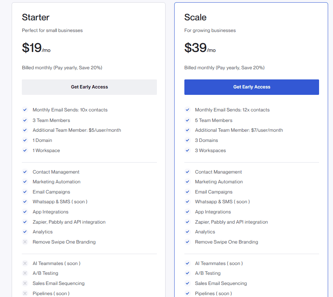
Task: Click the $39/mo price on Scale plan
Action: (200, 48)
